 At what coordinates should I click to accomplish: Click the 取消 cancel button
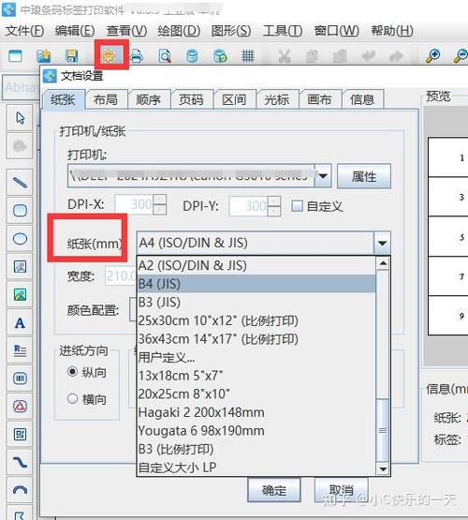pos(341,490)
